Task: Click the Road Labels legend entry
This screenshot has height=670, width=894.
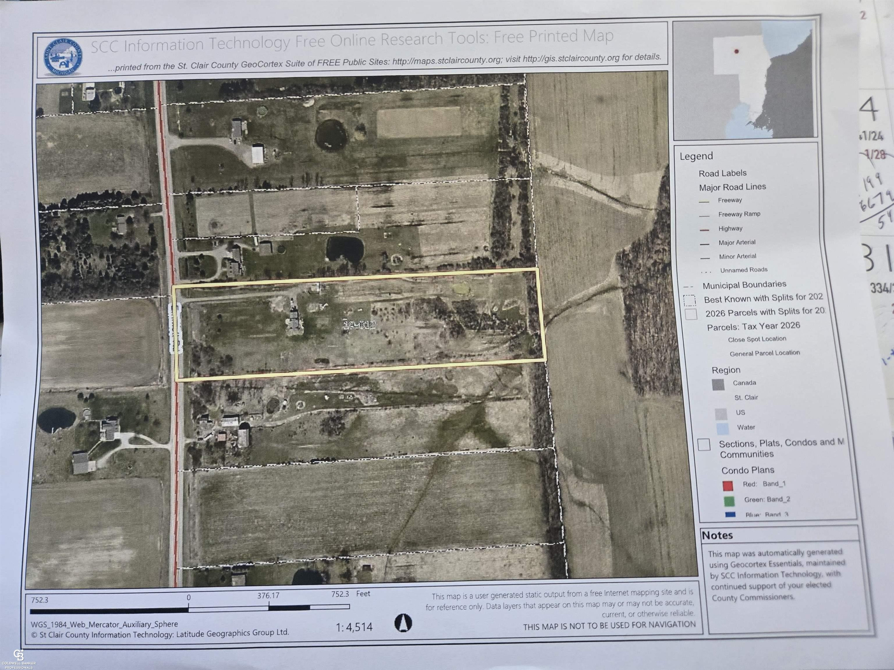Action: click(723, 173)
